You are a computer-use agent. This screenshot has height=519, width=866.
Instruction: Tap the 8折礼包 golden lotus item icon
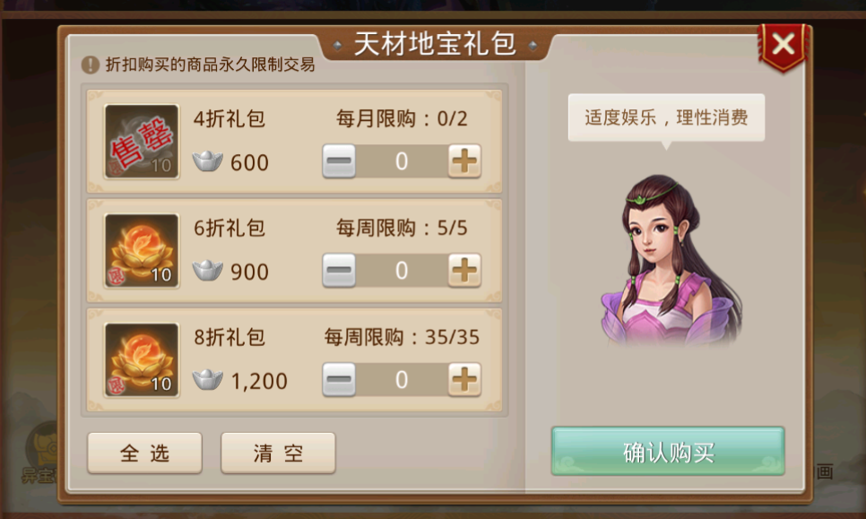[142, 360]
